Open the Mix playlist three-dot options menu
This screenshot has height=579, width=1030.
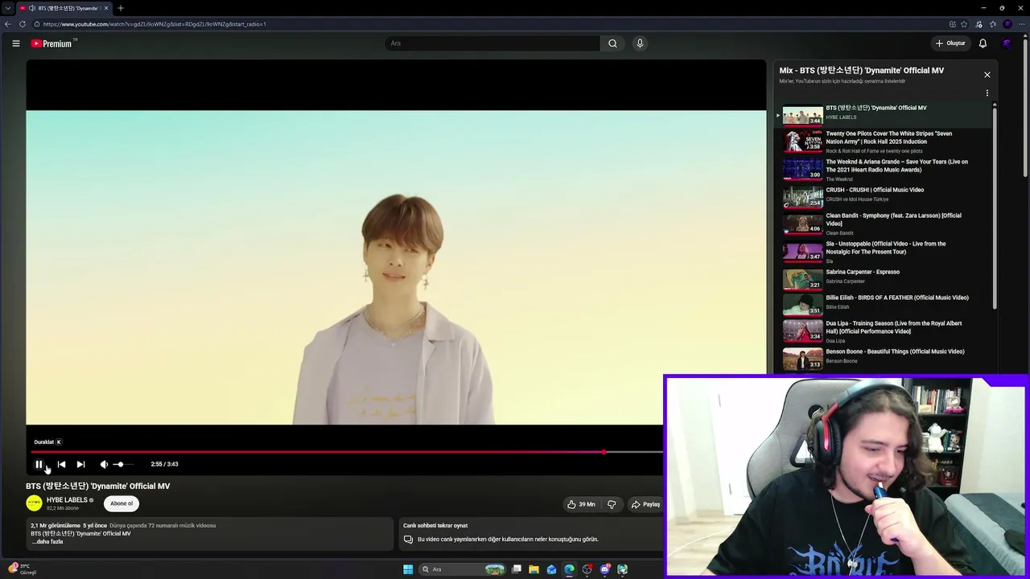987,93
